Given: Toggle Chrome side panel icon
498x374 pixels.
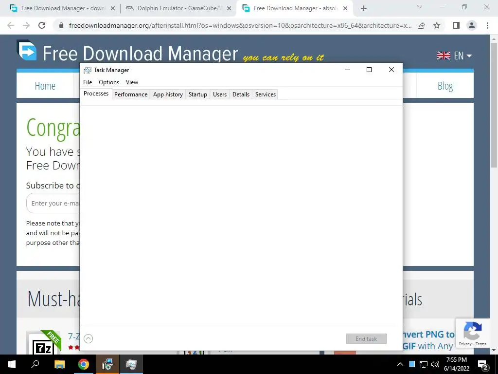Looking at the screenshot, I should pos(456,25).
